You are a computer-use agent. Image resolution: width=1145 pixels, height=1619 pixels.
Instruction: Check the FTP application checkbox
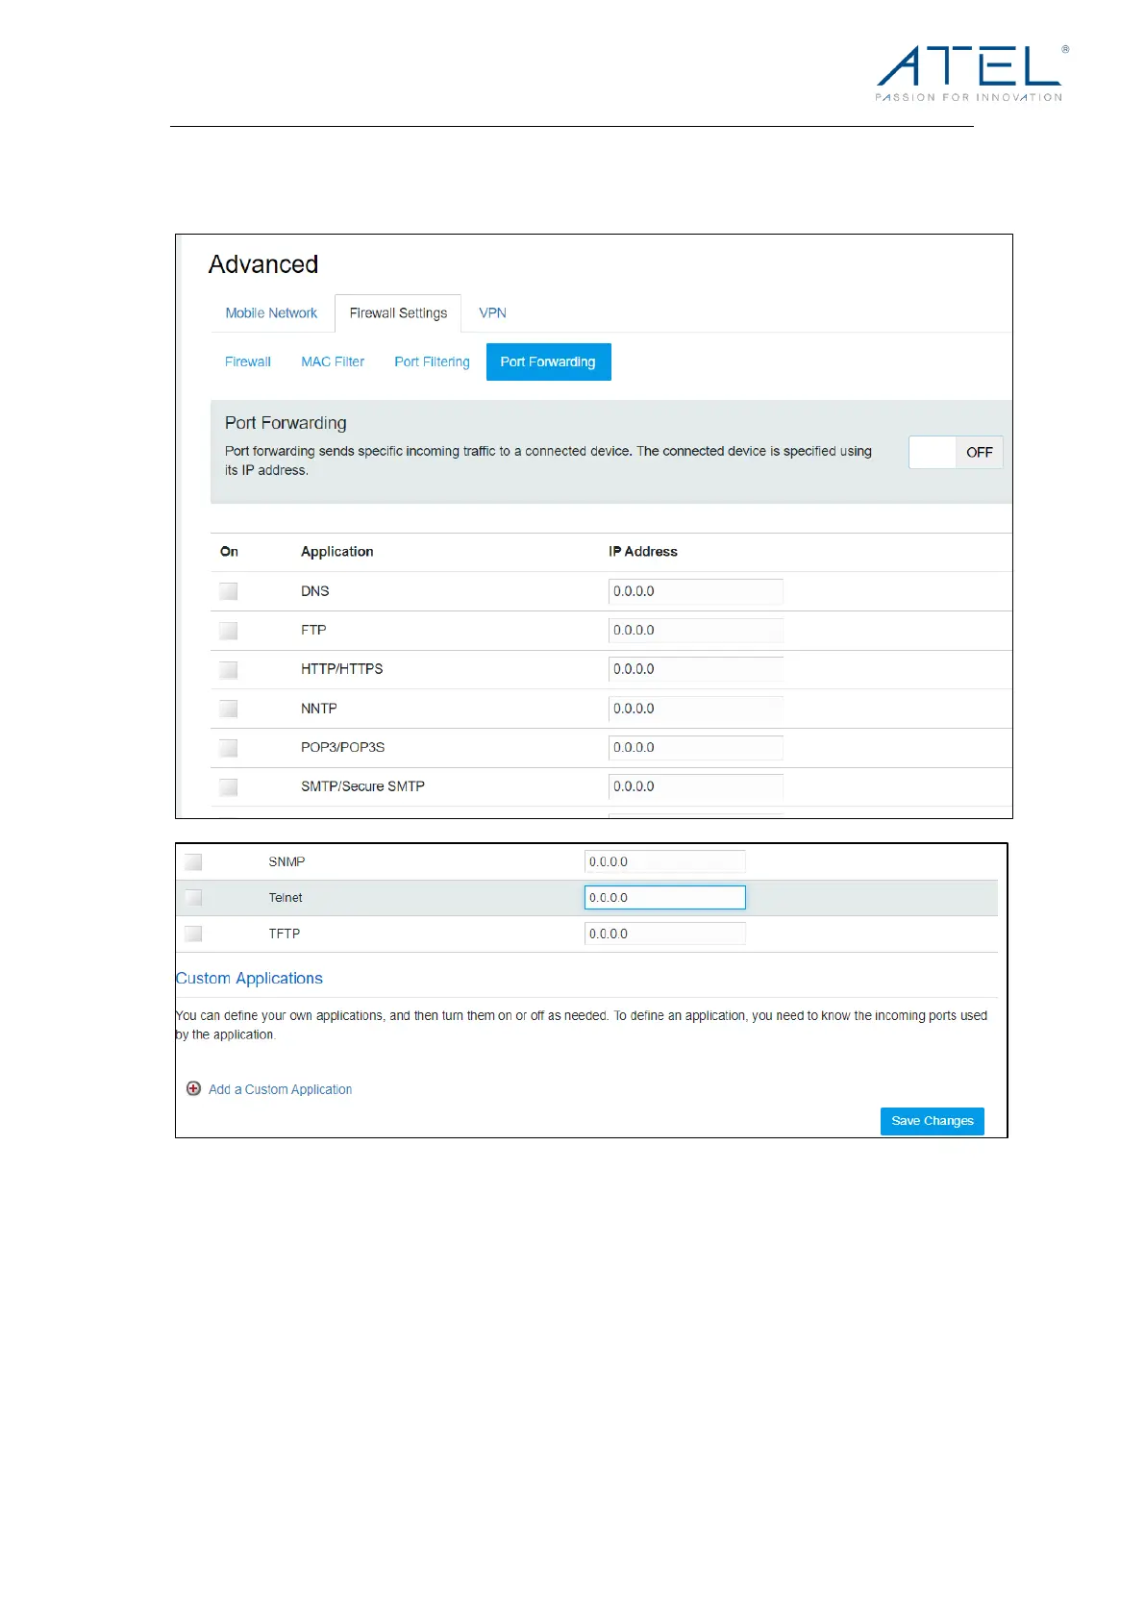click(x=228, y=631)
